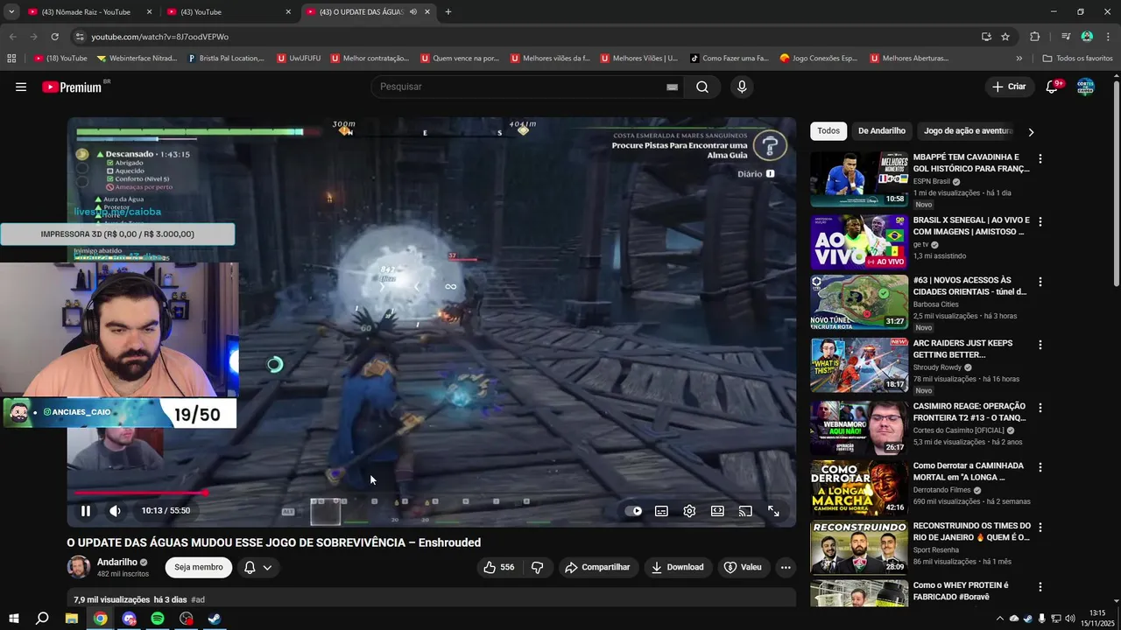Seek on the video progress bar
1121x630 pixels.
tap(432, 493)
